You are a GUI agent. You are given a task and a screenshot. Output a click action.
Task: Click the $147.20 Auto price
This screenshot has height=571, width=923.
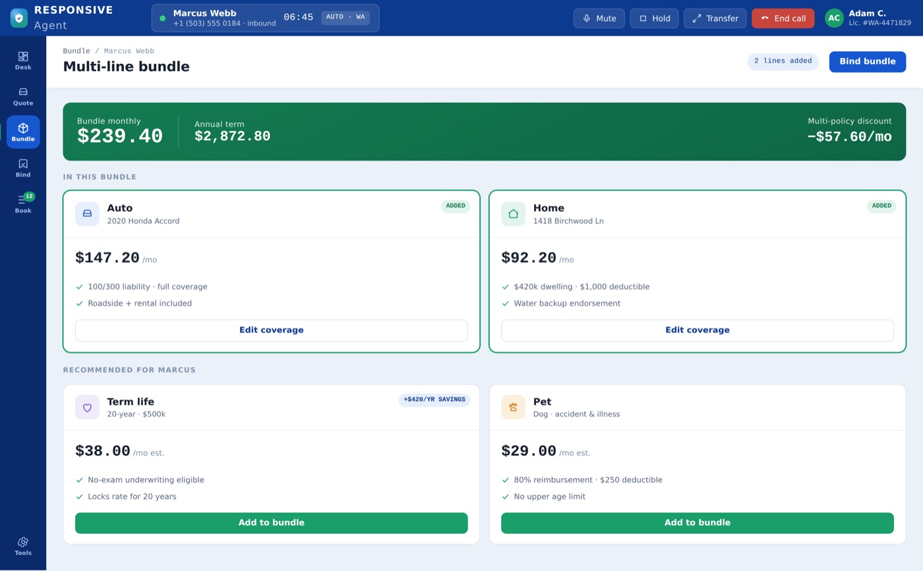coord(107,258)
